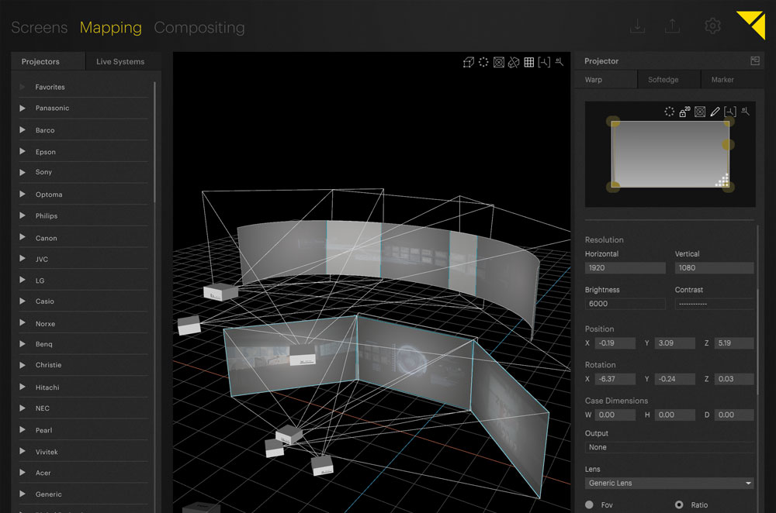The width and height of the screenshot is (776, 513).
Task: Expand the Panasonic projector category
Action: pos(22,108)
